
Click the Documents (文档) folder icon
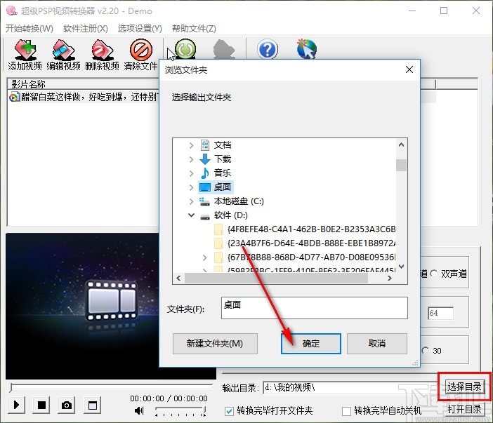[205, 145]
